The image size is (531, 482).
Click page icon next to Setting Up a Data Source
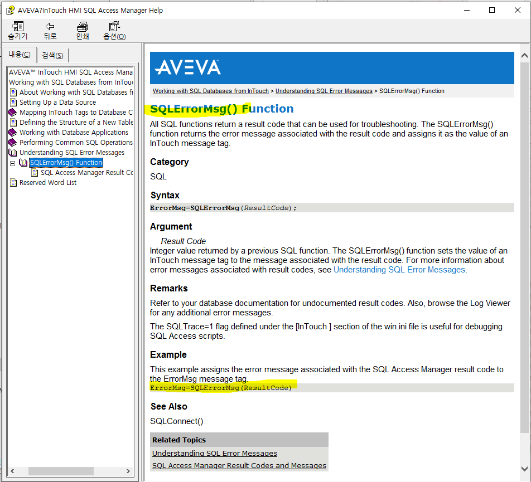pos(13,102)
